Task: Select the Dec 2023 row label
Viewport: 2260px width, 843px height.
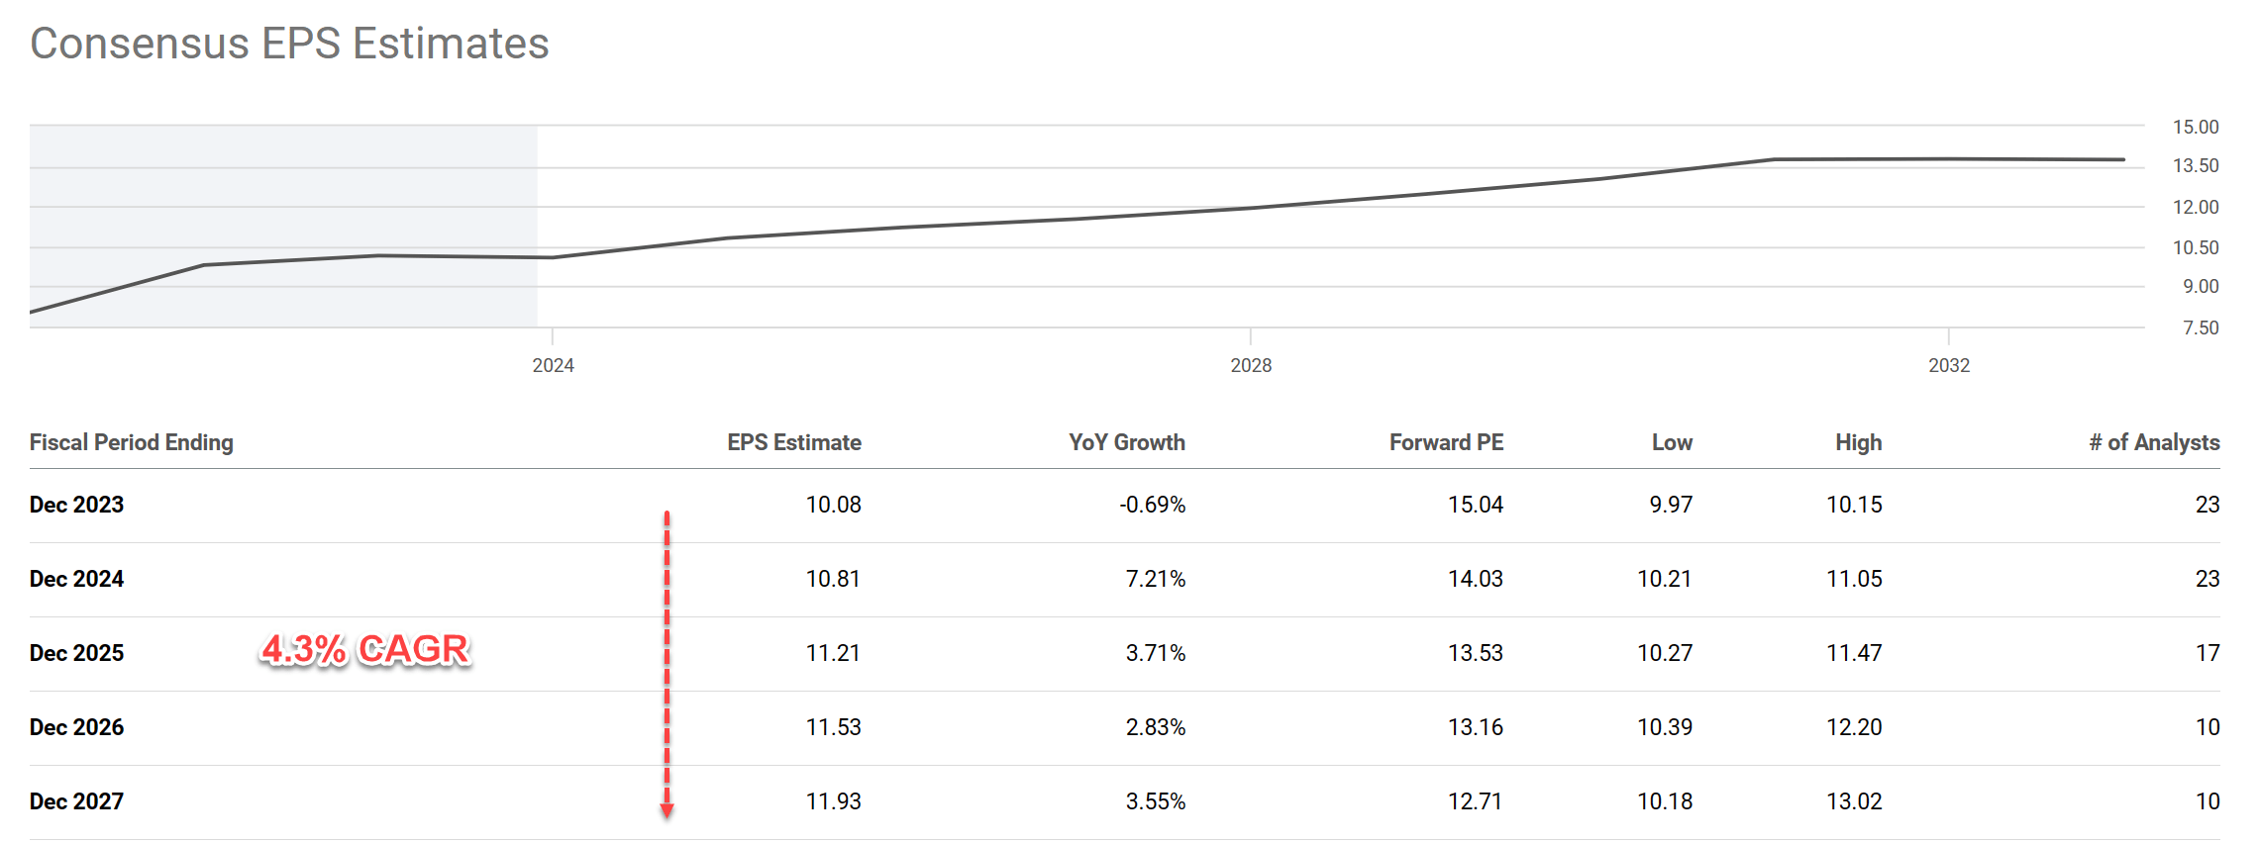Action: [x=77, y=505]
